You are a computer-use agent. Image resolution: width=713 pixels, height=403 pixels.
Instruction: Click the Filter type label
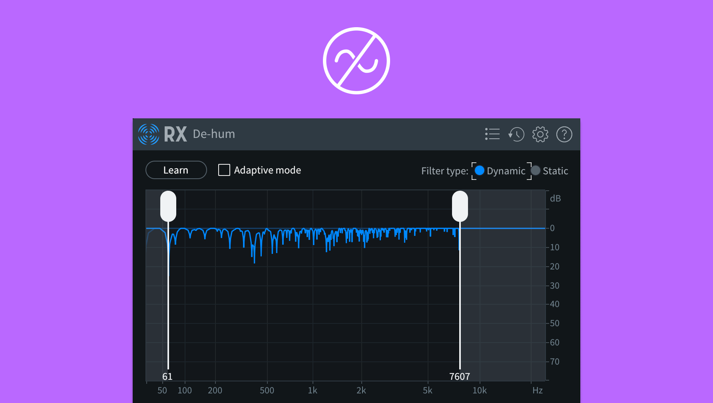[x=445, y=171]
